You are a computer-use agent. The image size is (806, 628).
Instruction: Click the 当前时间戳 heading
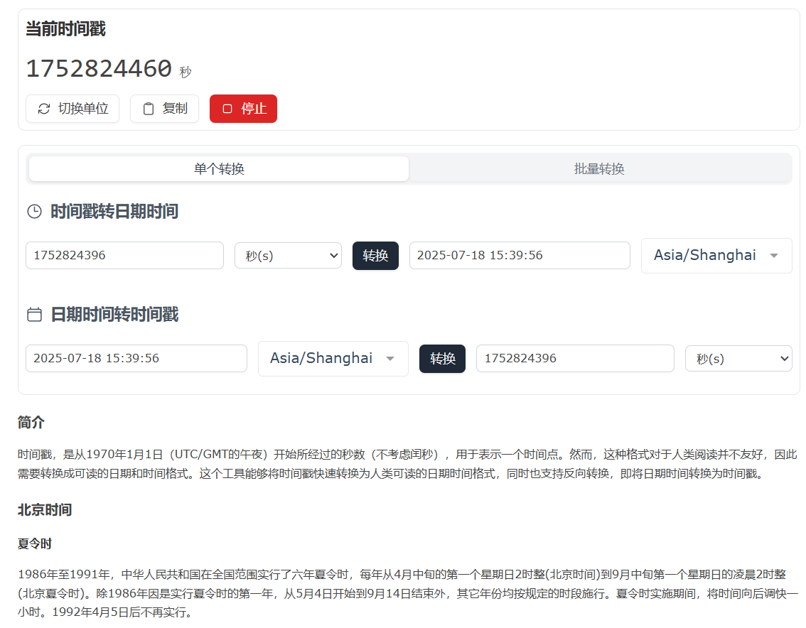click(x=66, y=29)
